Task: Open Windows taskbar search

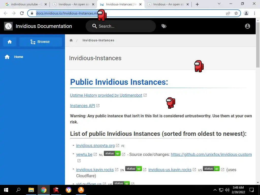Action: coord(18,190)
